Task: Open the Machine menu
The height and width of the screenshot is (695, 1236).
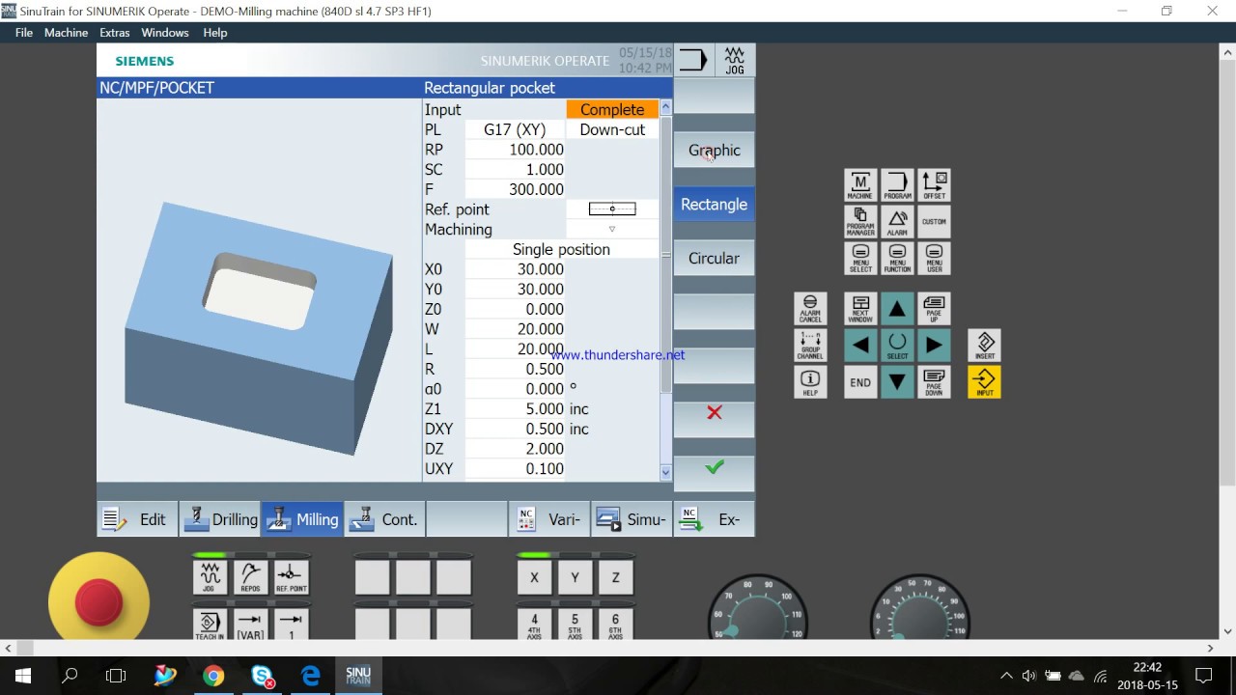Action: pos(66,33)
